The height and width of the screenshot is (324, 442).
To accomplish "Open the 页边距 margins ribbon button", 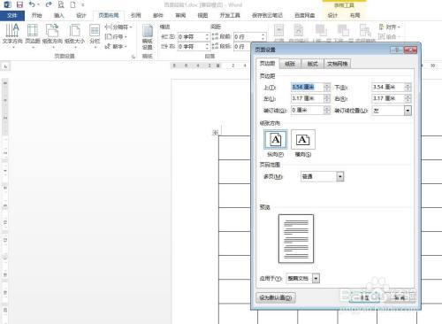I will (33, 35).
